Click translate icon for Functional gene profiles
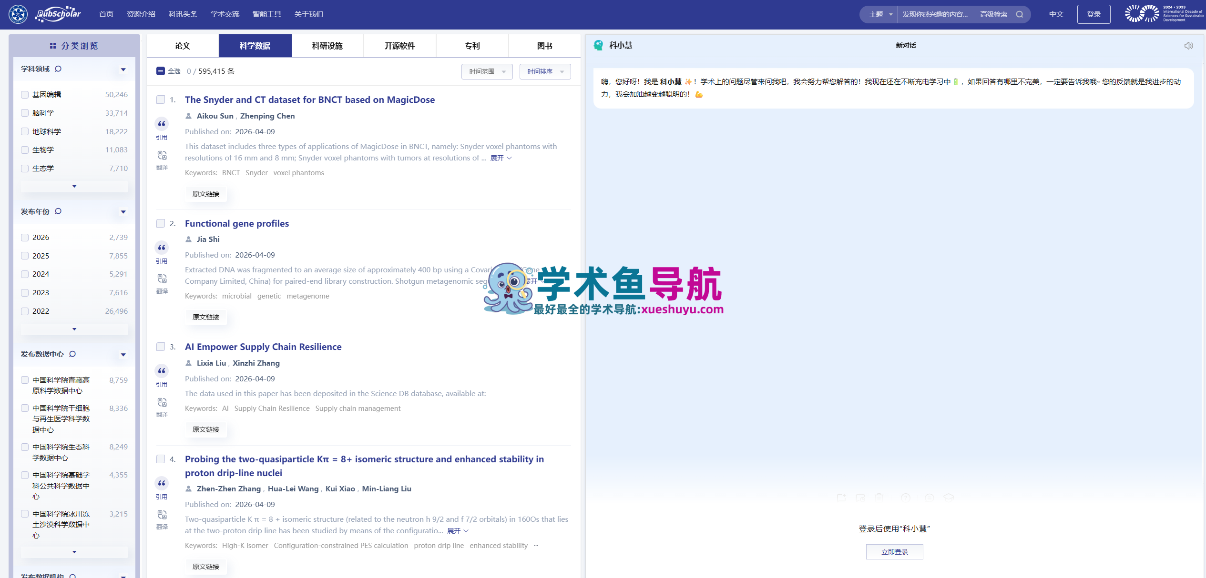This screenshot has width=1206, height=578. (162, 279)
